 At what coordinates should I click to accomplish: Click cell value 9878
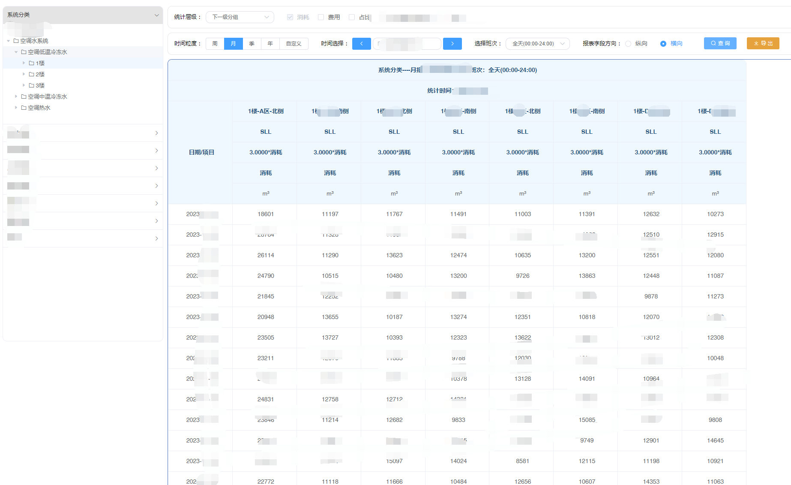point(651,296)
